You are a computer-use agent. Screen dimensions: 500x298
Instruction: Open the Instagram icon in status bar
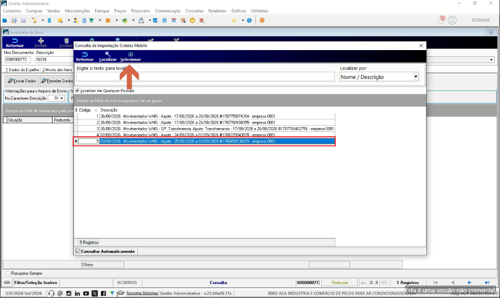point(69,293)
